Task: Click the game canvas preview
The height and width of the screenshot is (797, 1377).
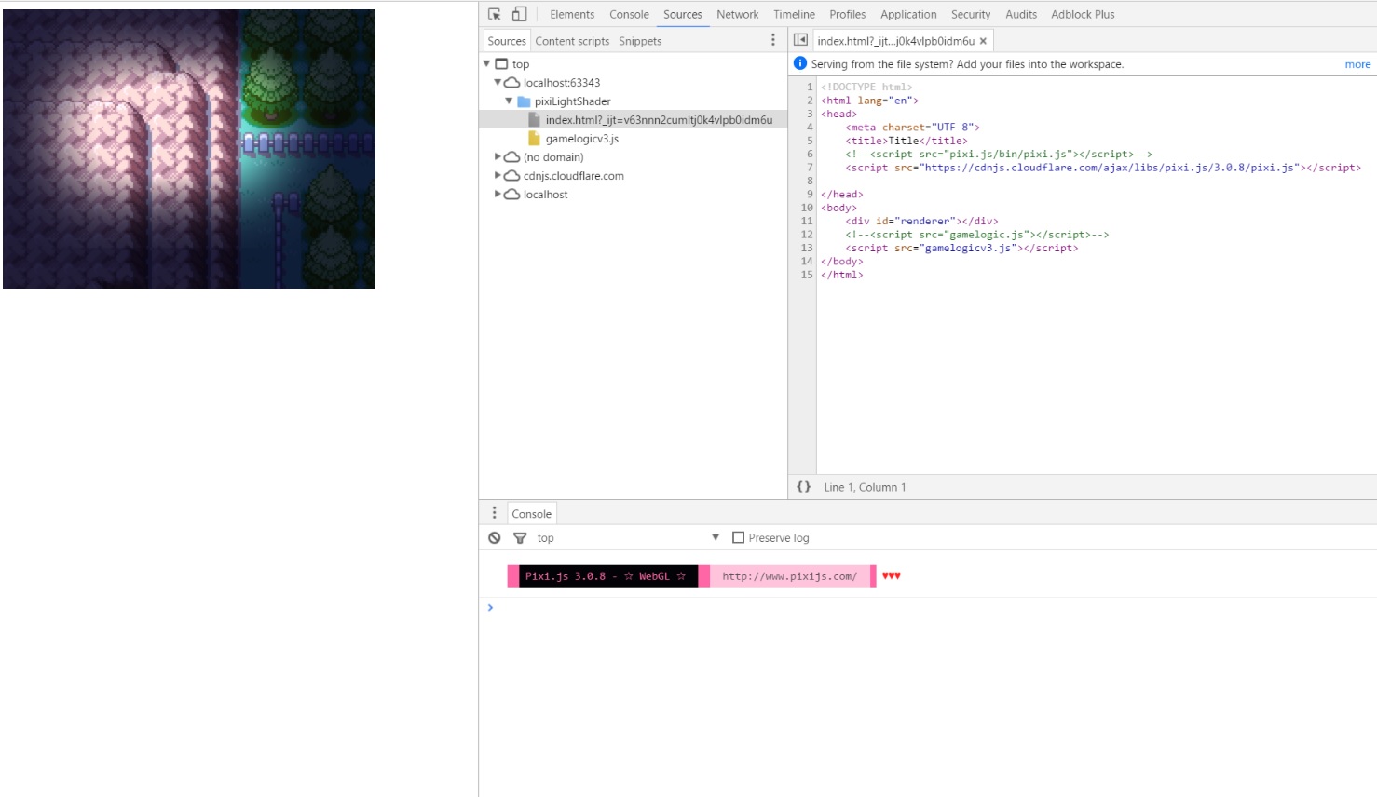Action: pos(189,149)
